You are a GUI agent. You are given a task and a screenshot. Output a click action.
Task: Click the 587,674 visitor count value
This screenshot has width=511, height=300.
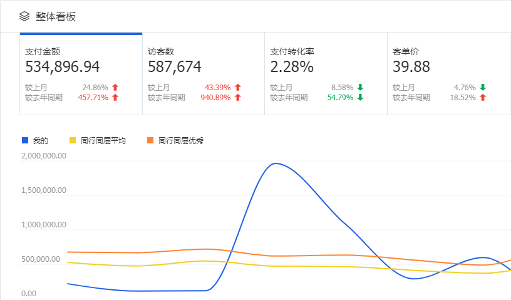(174, 67)
